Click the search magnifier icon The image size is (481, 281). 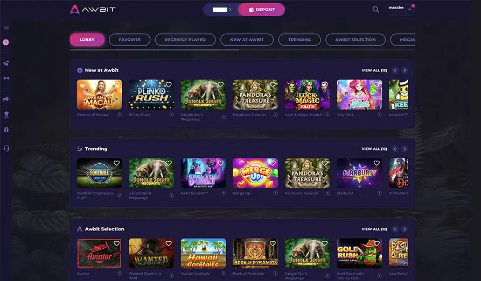pyautogui.click(x=375, y=10)
